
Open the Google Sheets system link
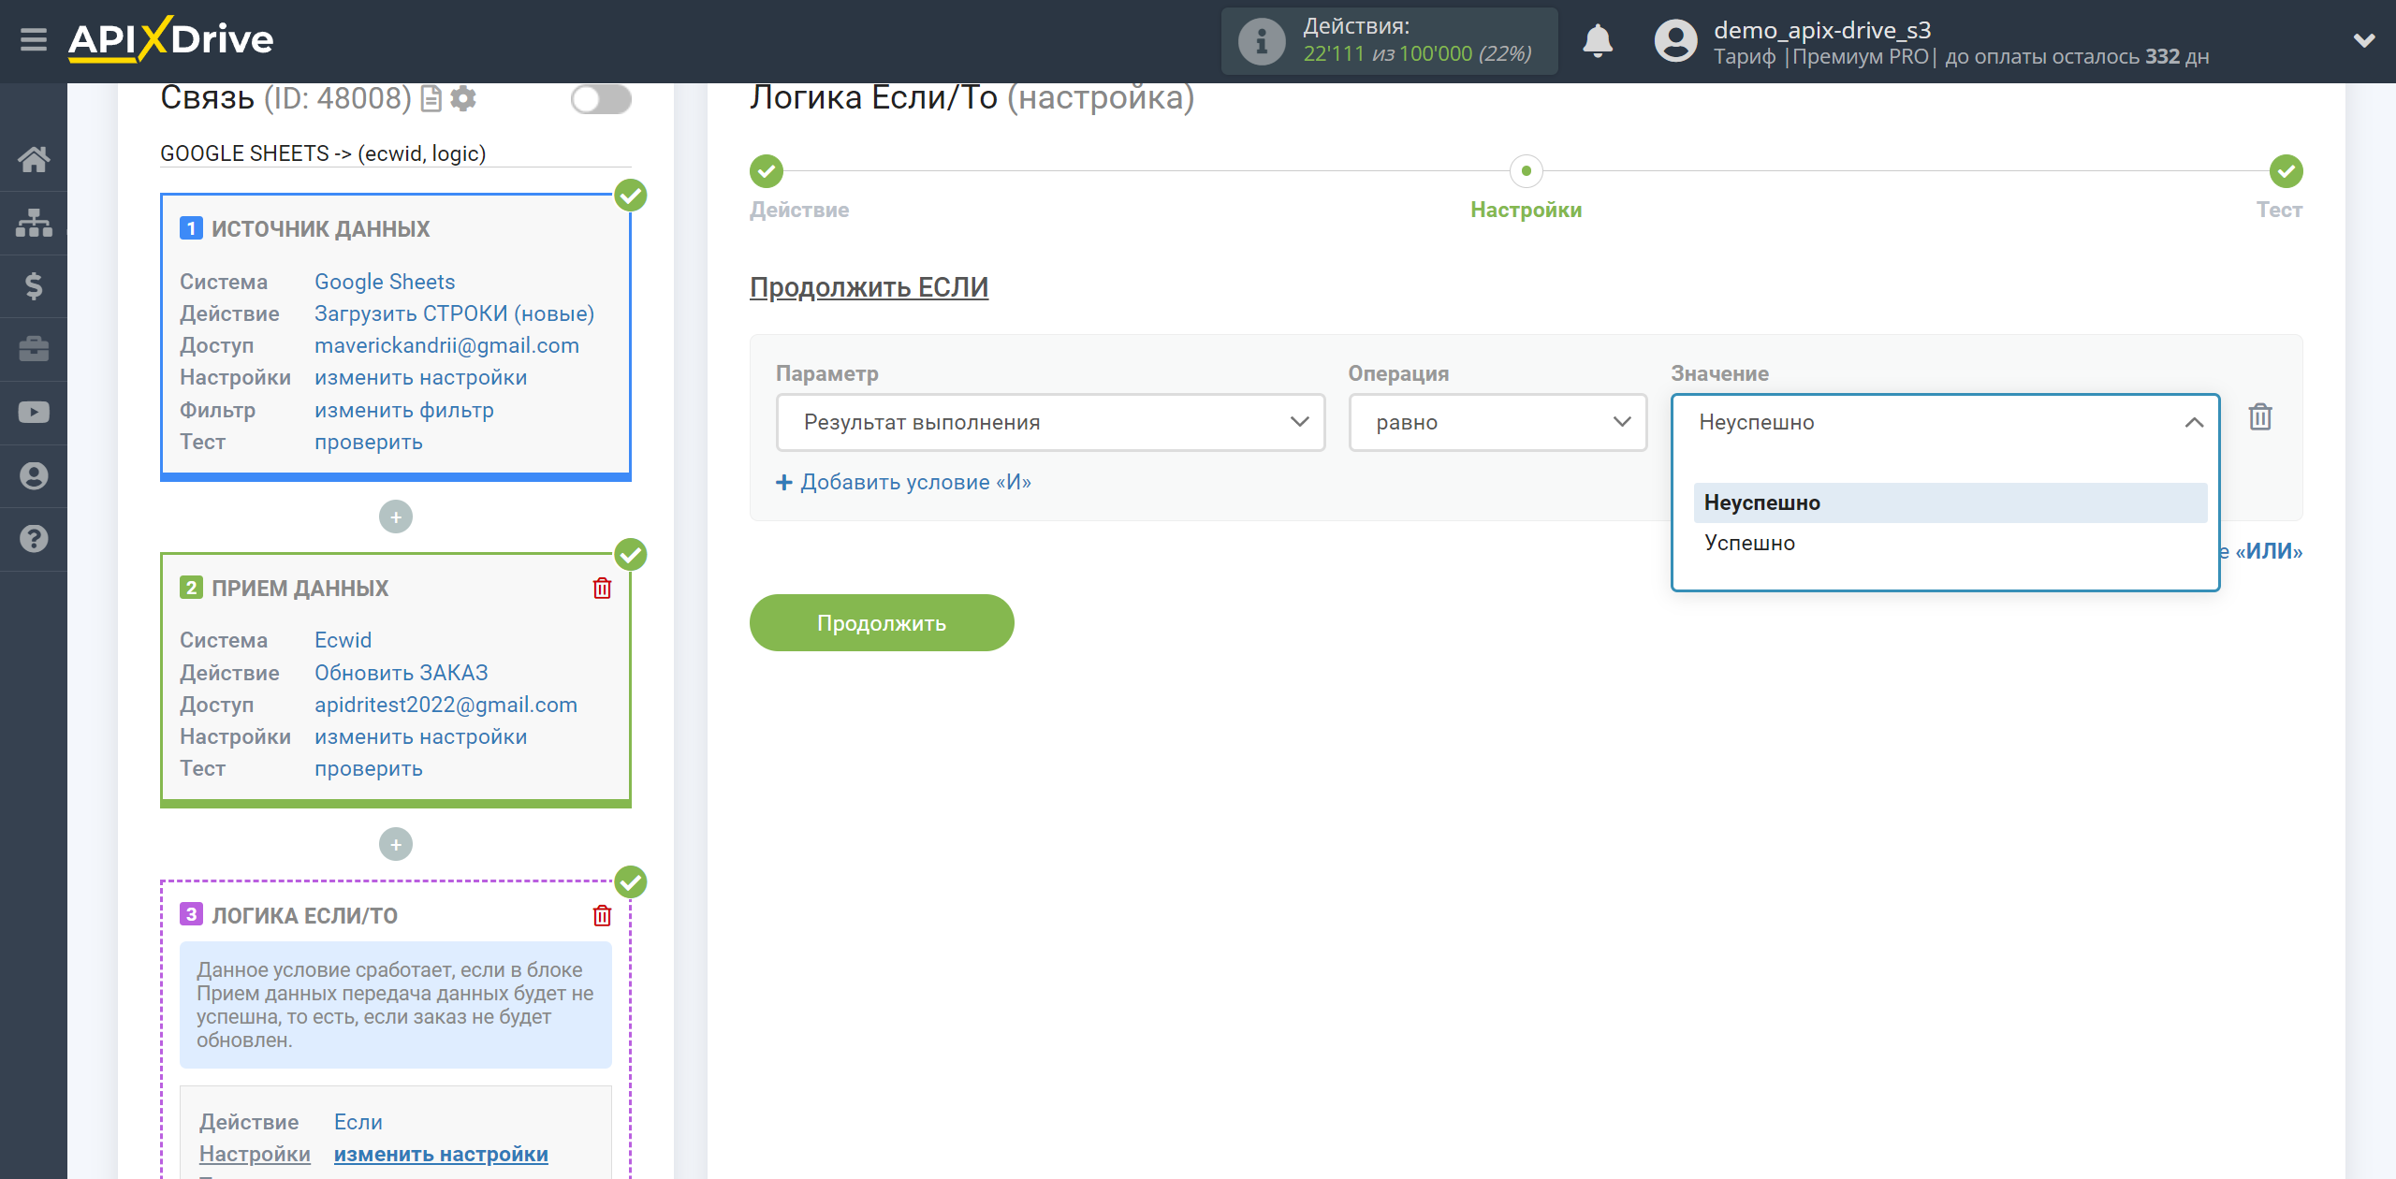coord(385,282)
